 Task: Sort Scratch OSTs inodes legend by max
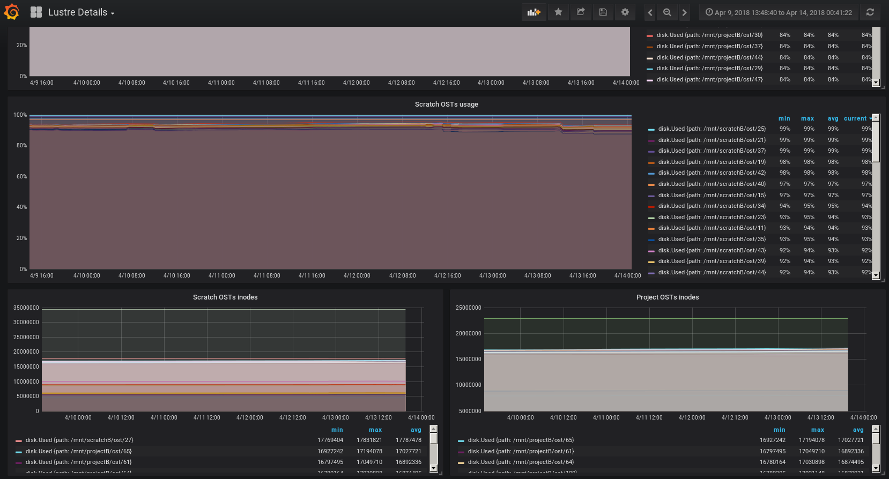click(375, 430)
